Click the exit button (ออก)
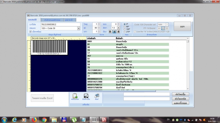Viewport: 220px width, 123px height. 182,26
